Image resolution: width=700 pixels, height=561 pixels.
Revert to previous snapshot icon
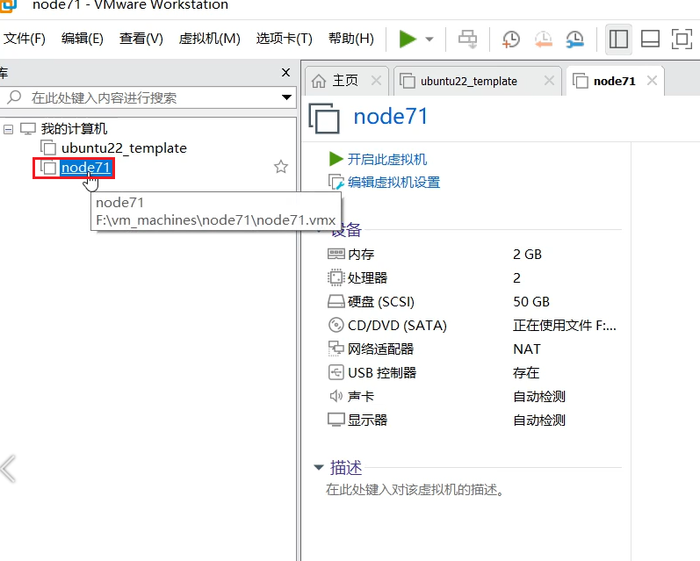(544, 40)
